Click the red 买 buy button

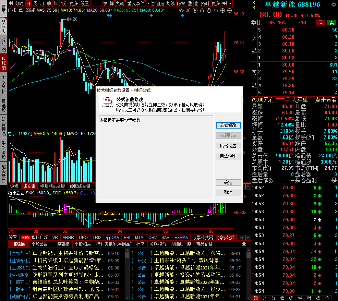coord(321,23)
